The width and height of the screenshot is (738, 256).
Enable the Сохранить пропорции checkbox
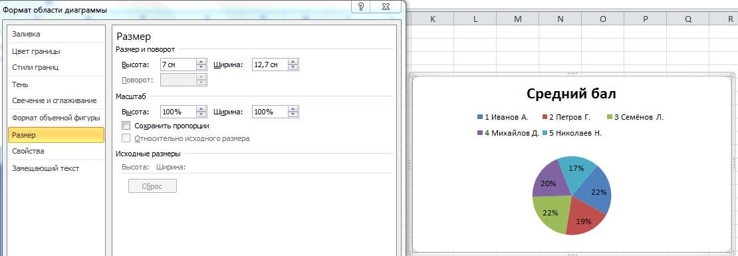click(x=126, y=126)
